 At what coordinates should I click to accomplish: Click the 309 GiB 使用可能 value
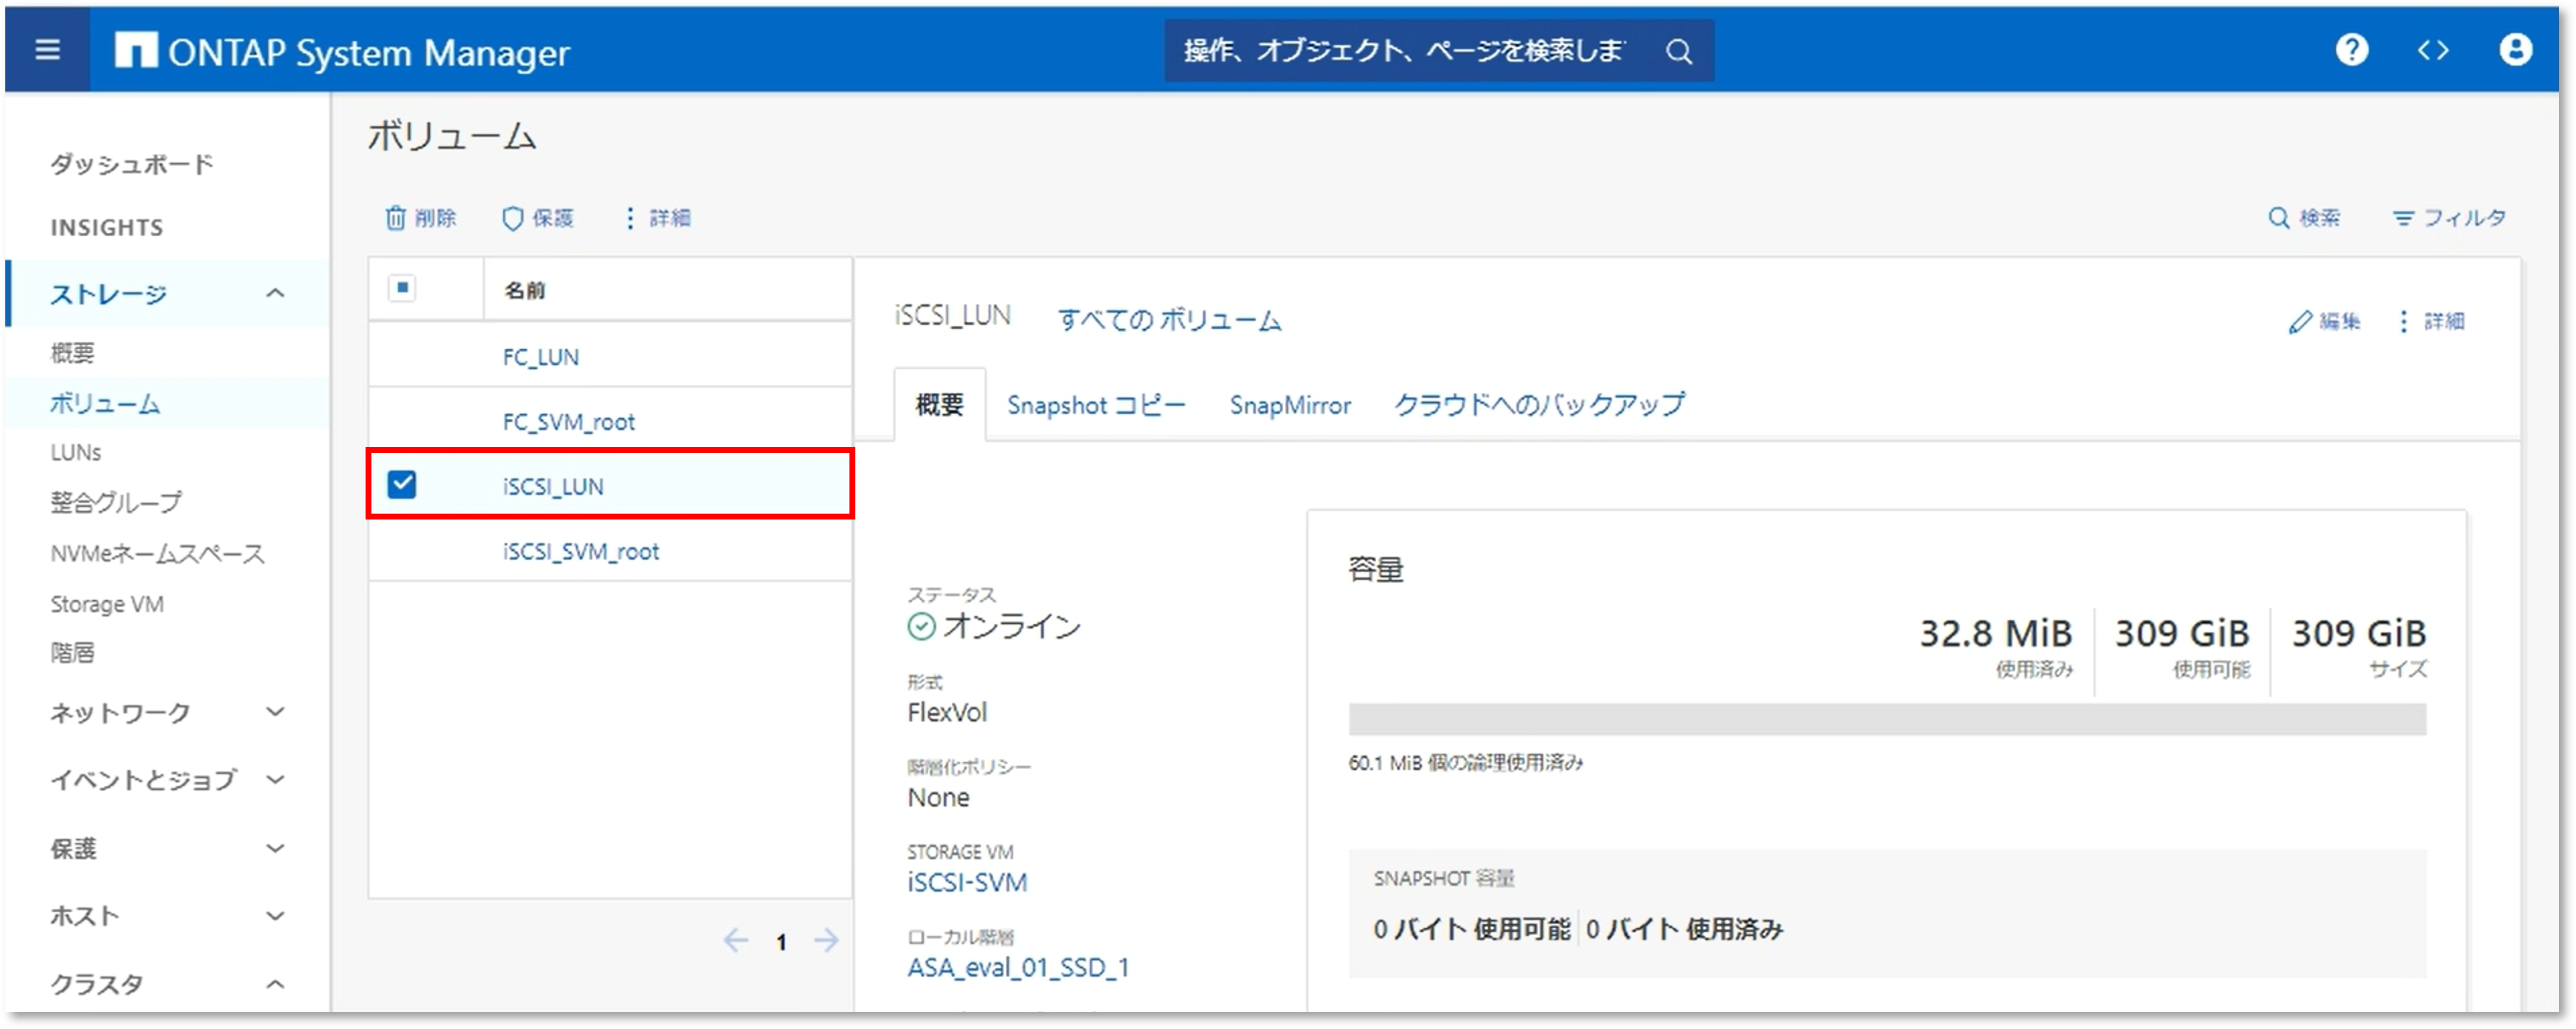[x=2182, y=634]
